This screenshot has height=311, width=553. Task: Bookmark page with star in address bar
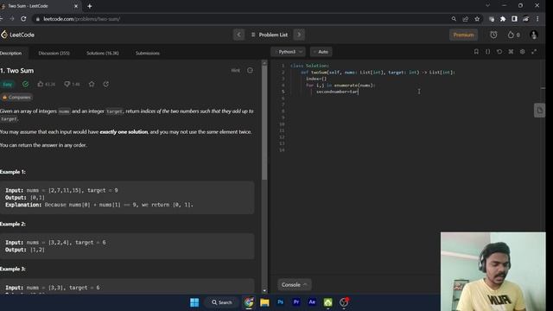tap(477, 19)
